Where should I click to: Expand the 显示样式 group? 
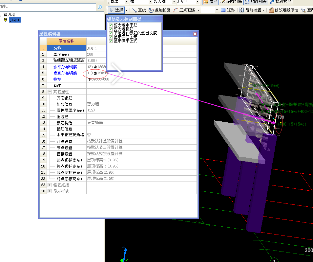tap(50, 191)
